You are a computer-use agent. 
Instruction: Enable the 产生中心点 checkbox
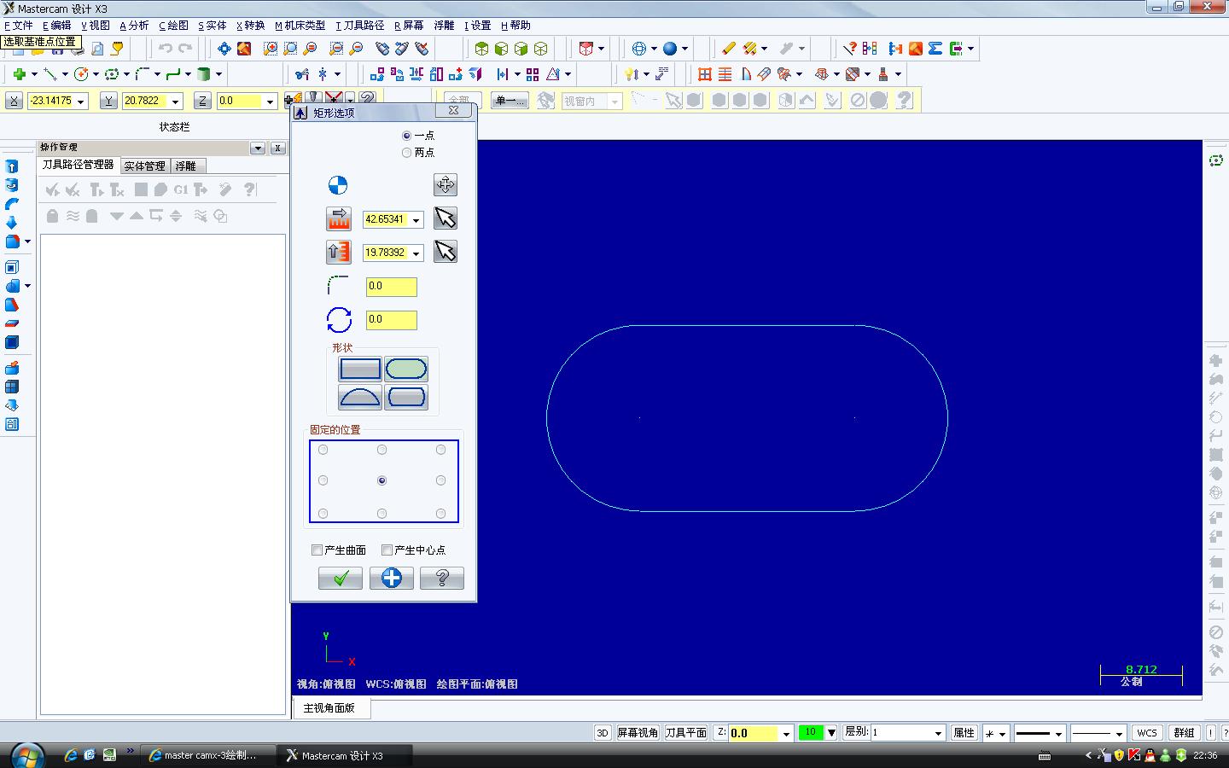[387, 550]
